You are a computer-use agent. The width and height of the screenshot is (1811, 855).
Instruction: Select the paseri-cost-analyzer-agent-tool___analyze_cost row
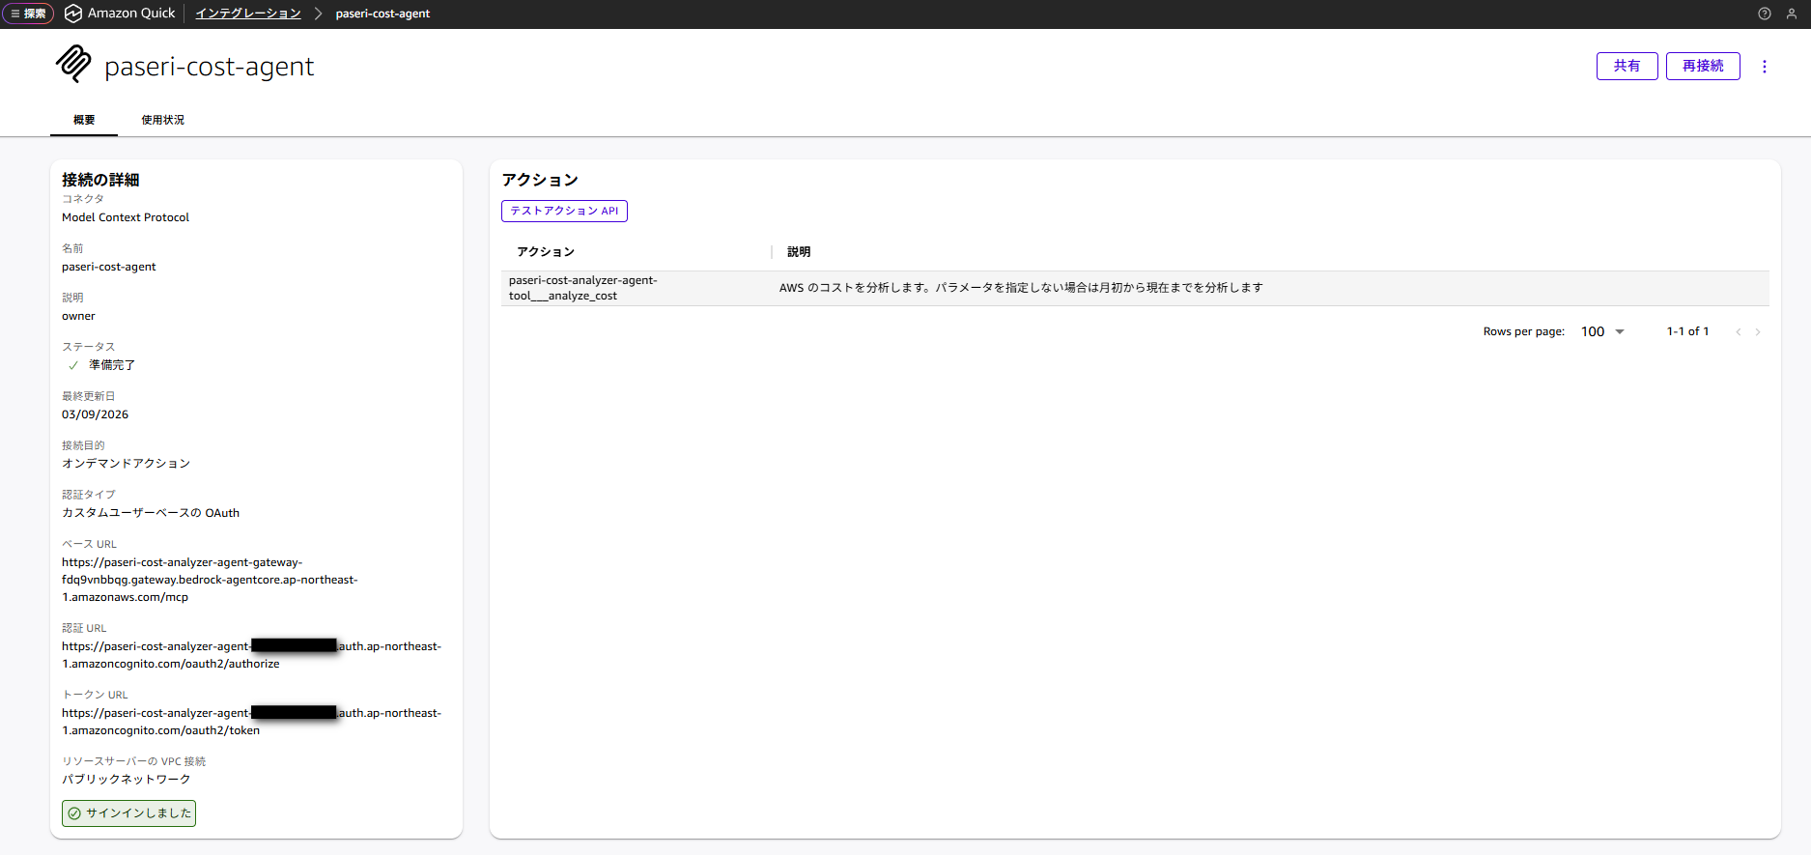[x=582, y=288]
